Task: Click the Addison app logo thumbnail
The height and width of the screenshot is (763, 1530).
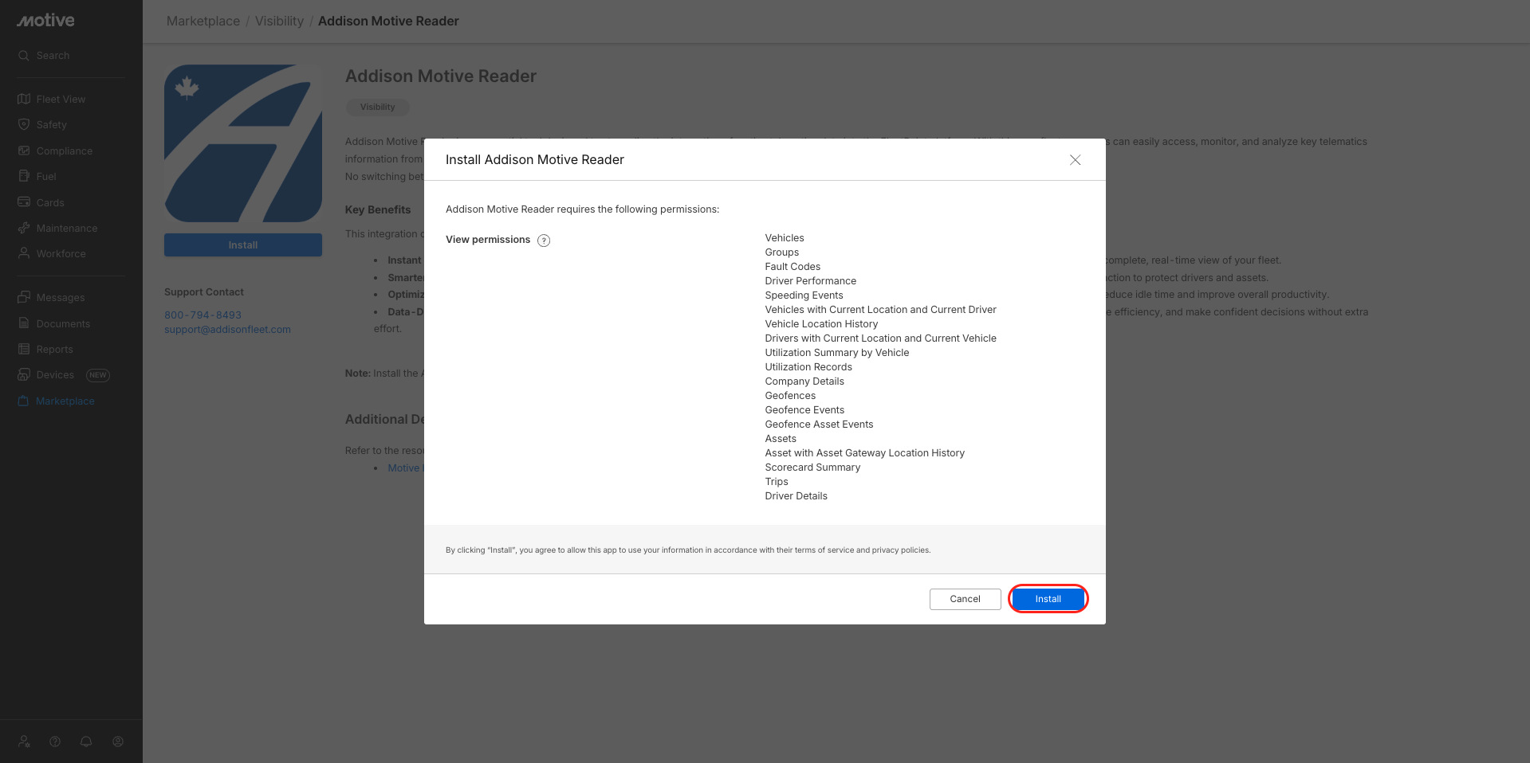Action: [243, 143]
